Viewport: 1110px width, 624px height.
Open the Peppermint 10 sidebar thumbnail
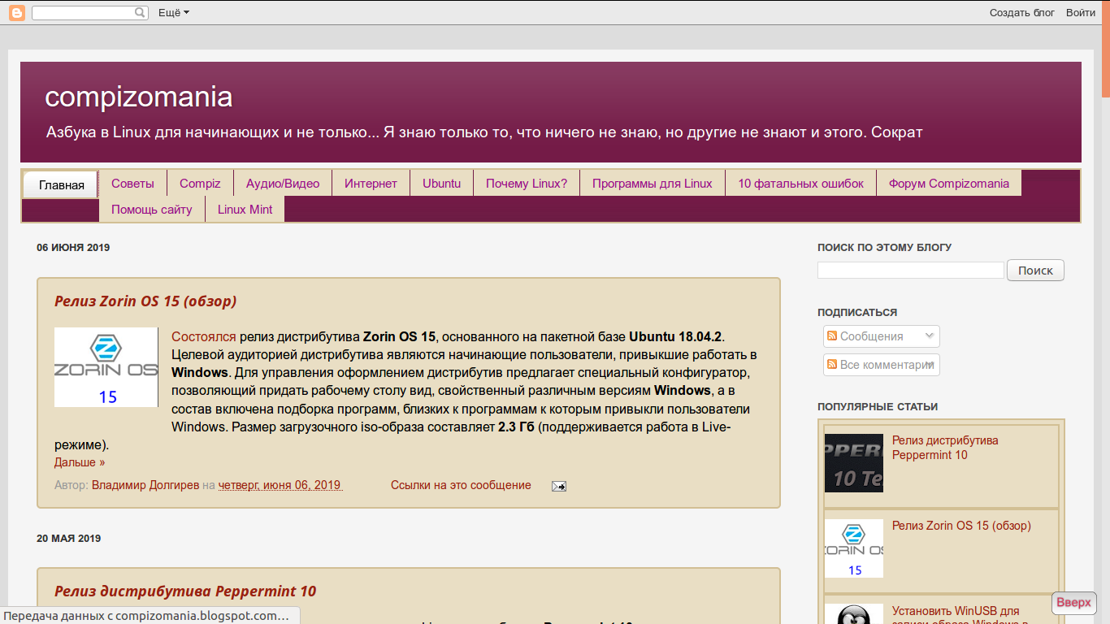point(853,463)
